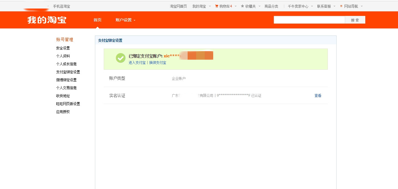398x189 pixels.
Task: Click the 千牛卖家中心 link text
Action: click(298, 6)
